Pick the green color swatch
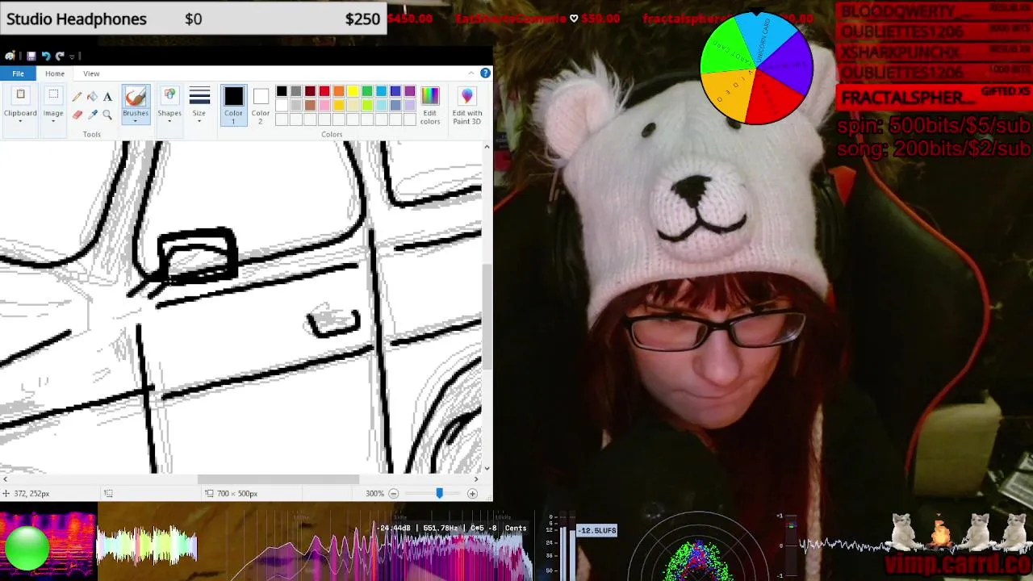This screenshot has width=1033, height=581. coord(367,91)
